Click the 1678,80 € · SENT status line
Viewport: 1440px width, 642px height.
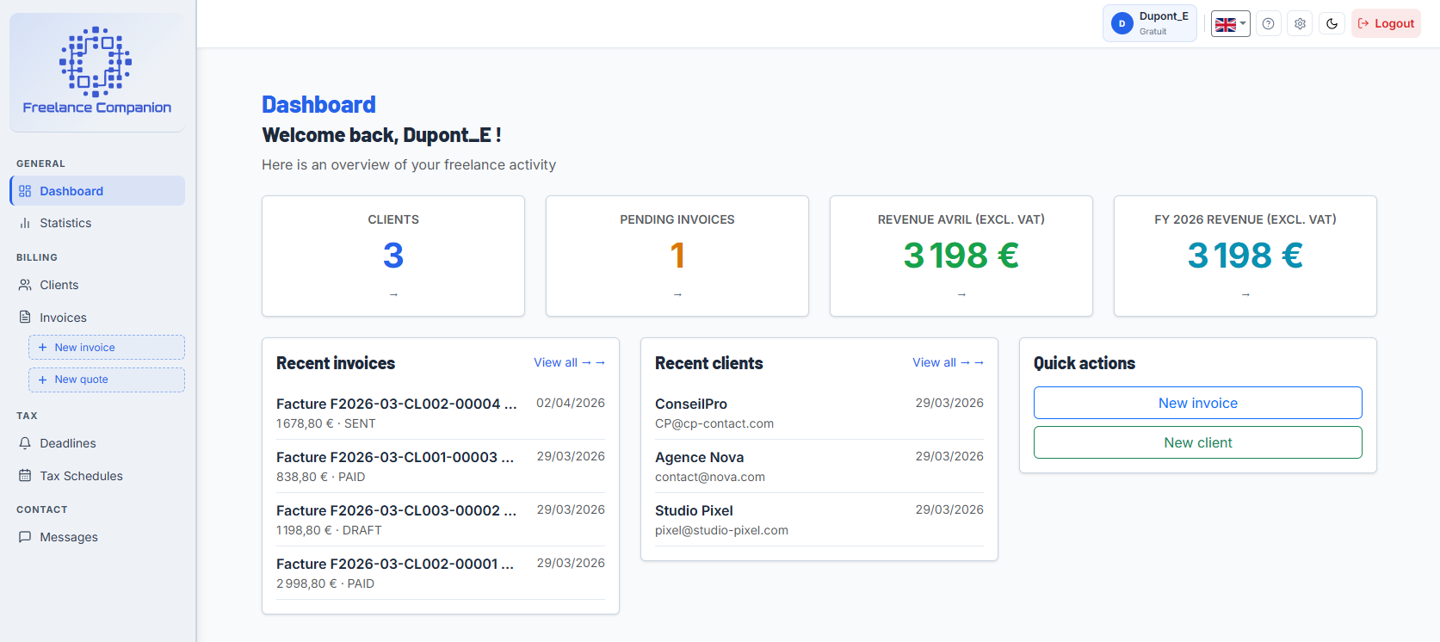point(326,423)
